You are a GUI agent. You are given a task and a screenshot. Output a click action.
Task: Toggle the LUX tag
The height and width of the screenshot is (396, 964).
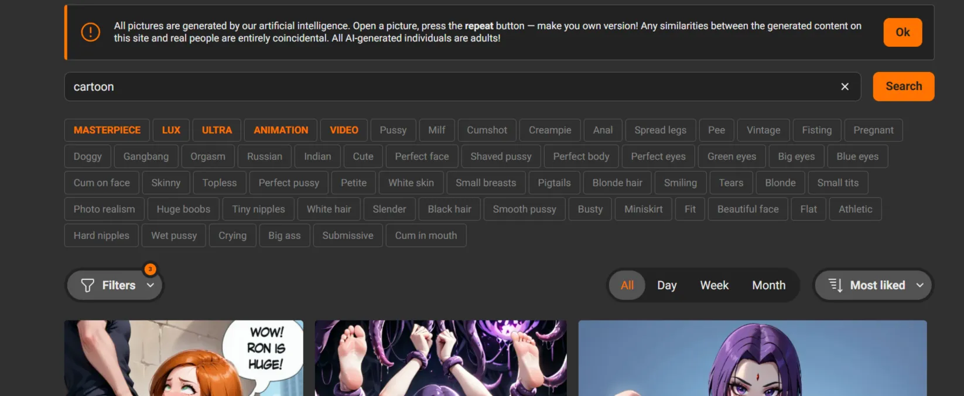pyautogui.click(x=171, y=130)
